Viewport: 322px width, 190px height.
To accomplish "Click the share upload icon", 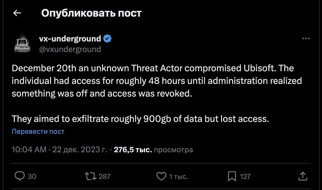I will [x=302, y=176].
